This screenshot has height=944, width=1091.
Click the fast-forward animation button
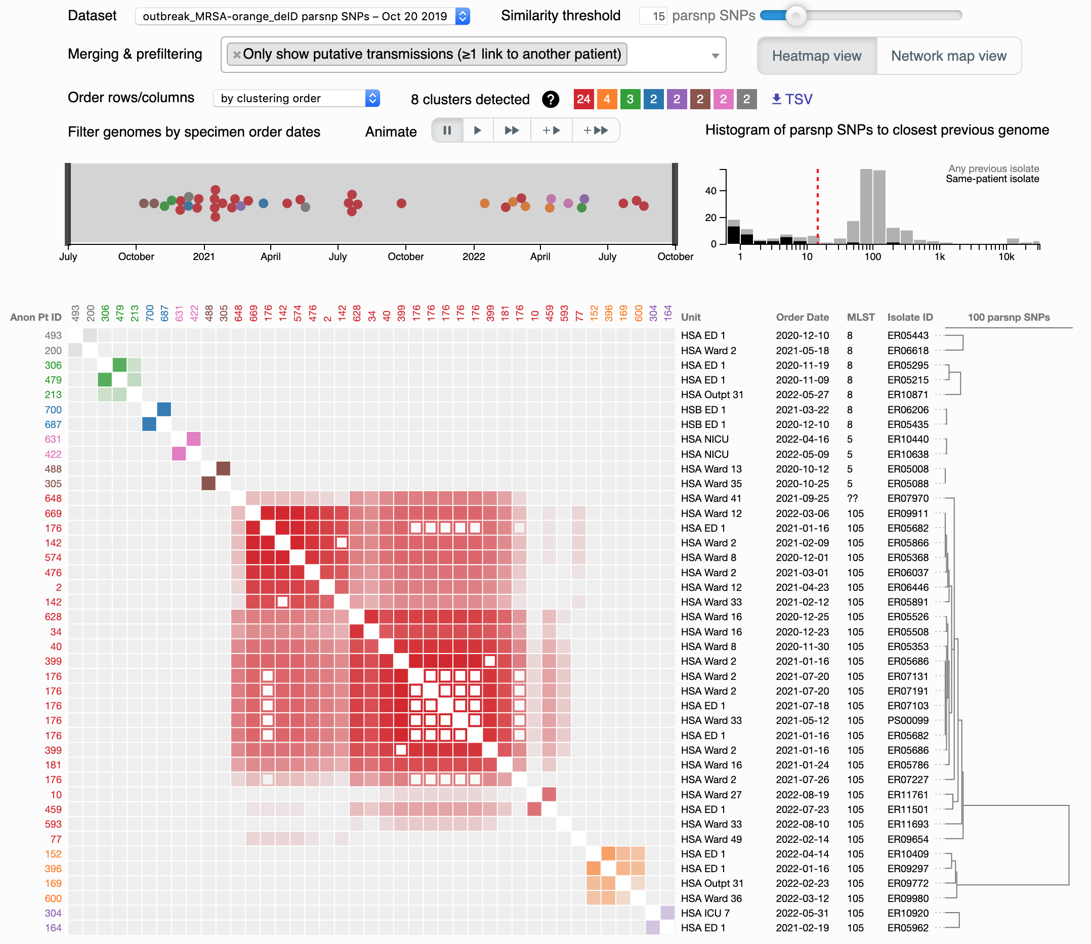tap(511, 130)
